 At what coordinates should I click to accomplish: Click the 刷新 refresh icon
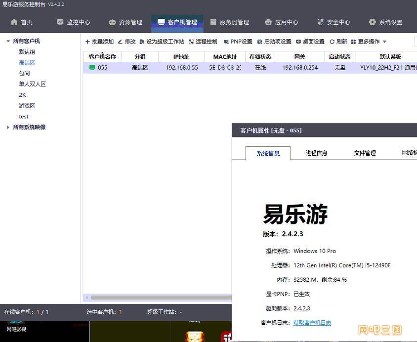click(x=332, y=42)
